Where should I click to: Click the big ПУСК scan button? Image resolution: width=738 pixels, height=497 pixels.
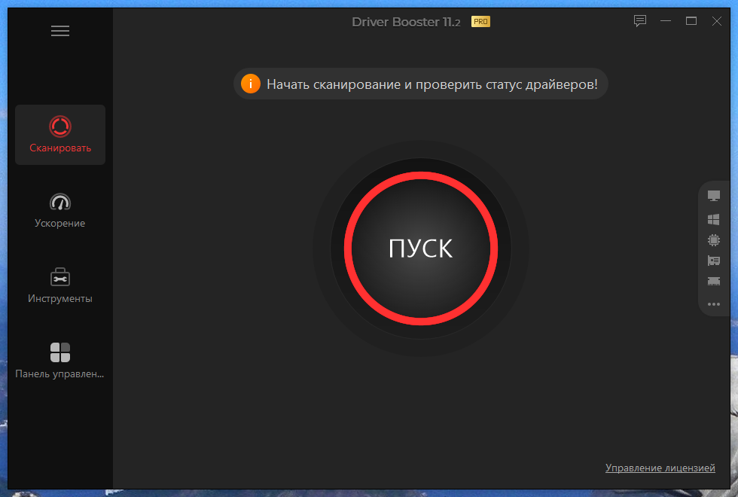click(421, 248)
